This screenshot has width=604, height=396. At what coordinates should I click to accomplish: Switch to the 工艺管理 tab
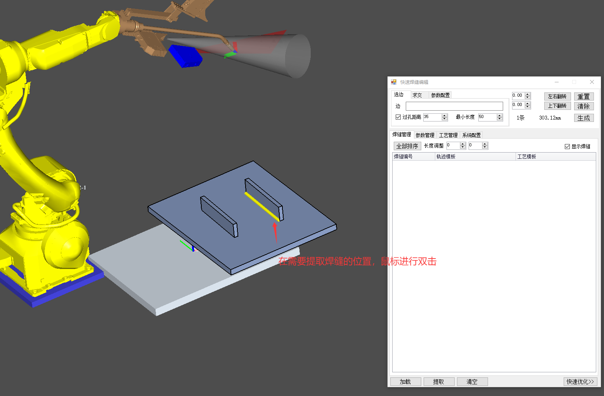point(448,135)
